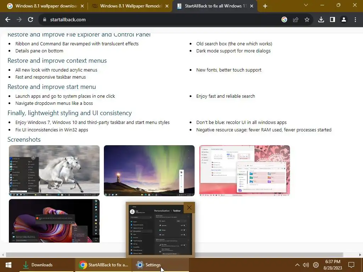363x272 pixels.
Task: Reload the startallback.com page
Action: coord(30,20)
